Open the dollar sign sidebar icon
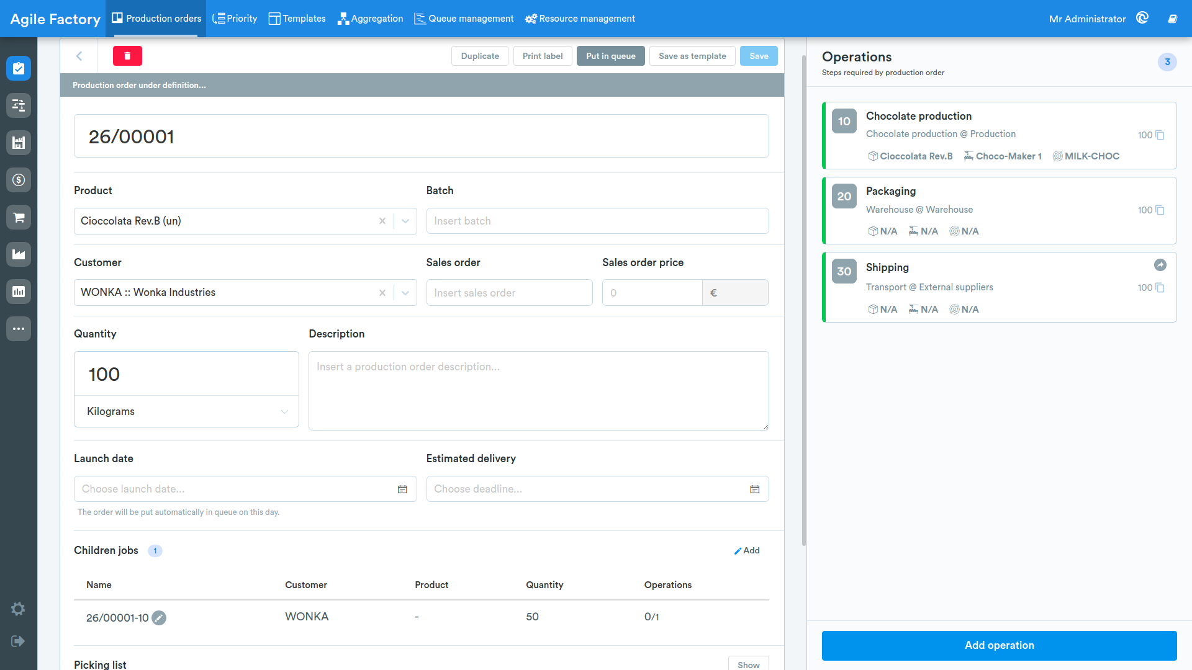 pos(19,180)
